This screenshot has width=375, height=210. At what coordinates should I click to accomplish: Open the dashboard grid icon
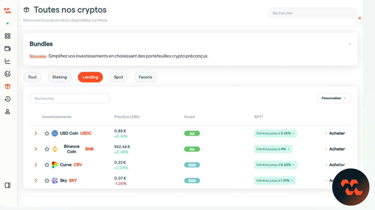tap(8, 36)
